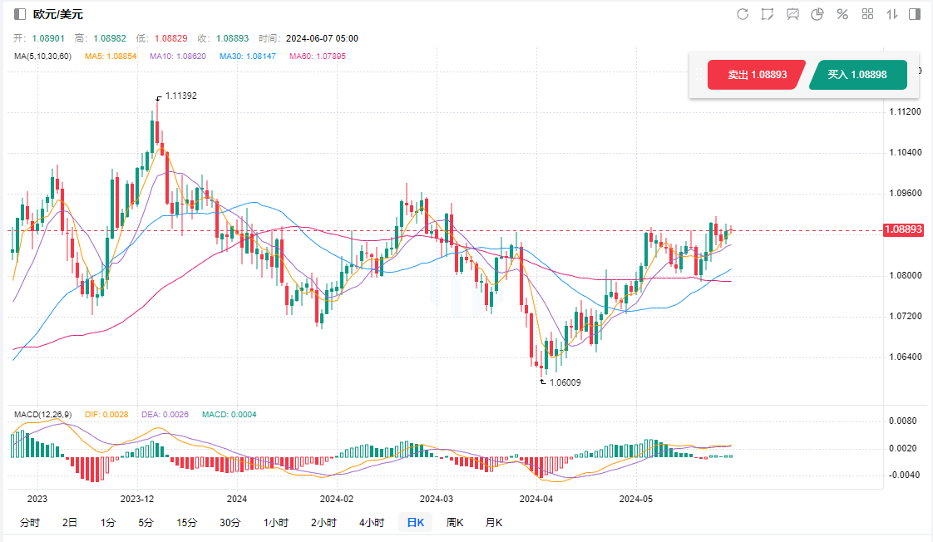Select the 月K monthly chart tab
The image size is (933, 542).
494,523
